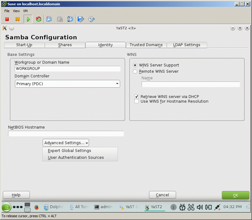The width and height of the screenshot is (252, 220).
Task: Click the three-dots activity icon in the panel
Action: pyautogui.click(x=18, y=207)
